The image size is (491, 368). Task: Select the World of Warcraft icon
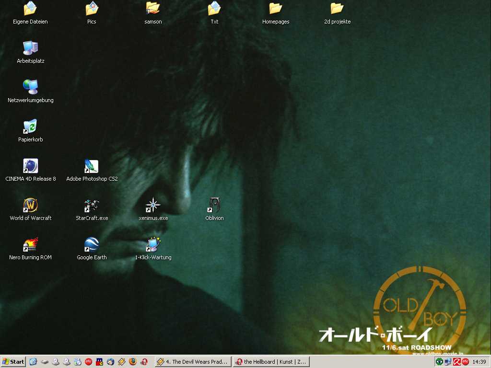pos(31,206)
